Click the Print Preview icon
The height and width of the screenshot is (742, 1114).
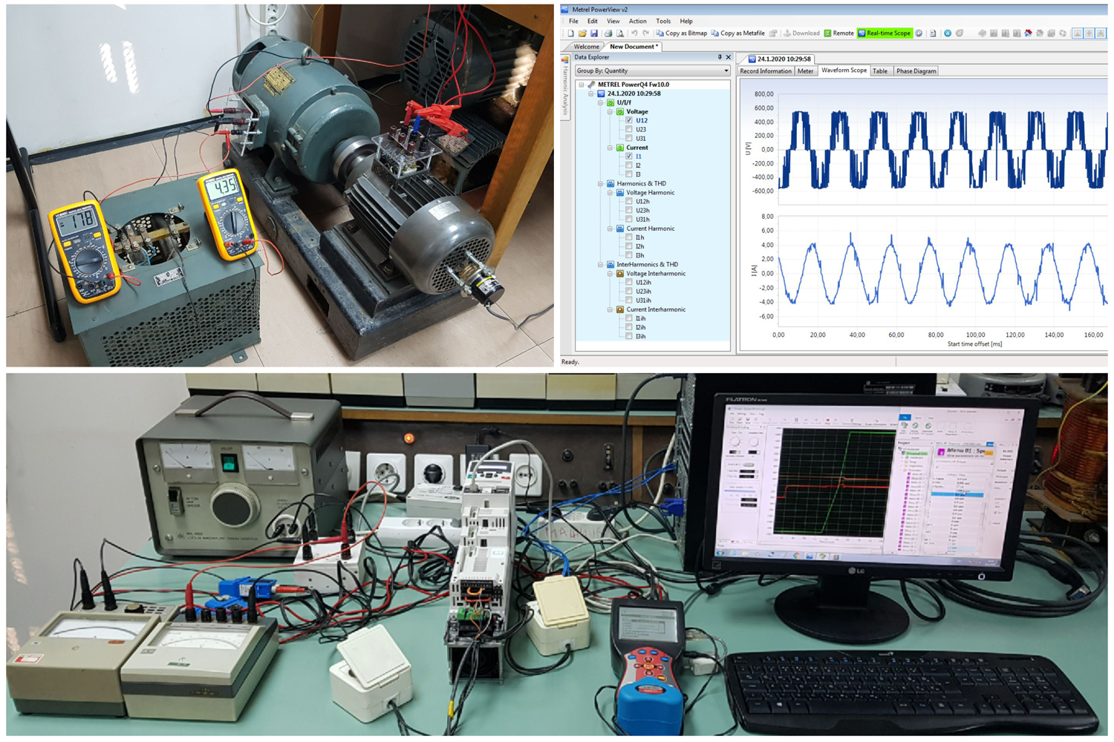(x=620, y=33)
